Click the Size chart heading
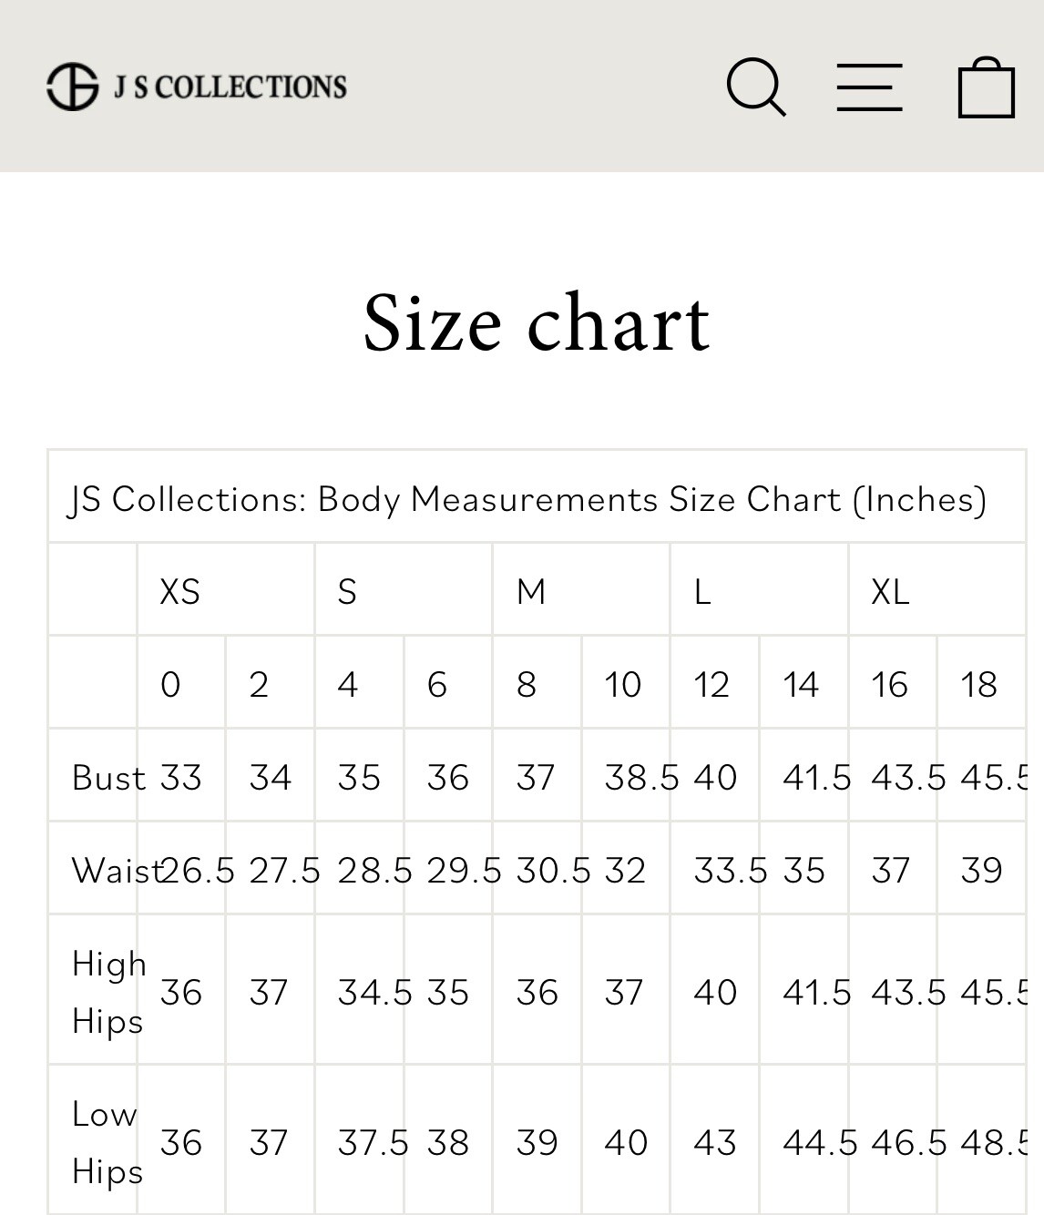The width and height of the screenshot is (1044, 1215). click(536, 322)
